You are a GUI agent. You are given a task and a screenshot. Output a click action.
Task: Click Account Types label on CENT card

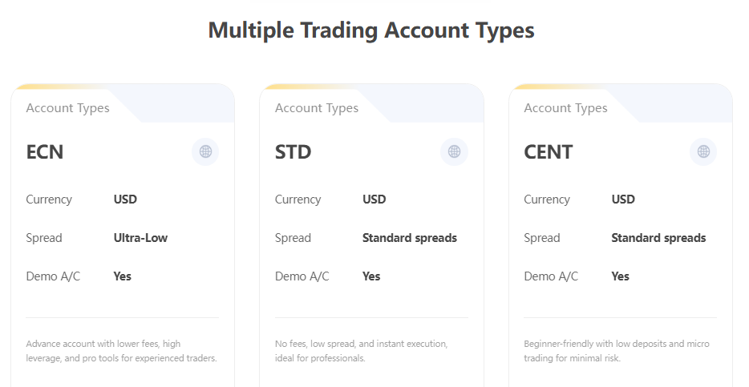(565, 108)
